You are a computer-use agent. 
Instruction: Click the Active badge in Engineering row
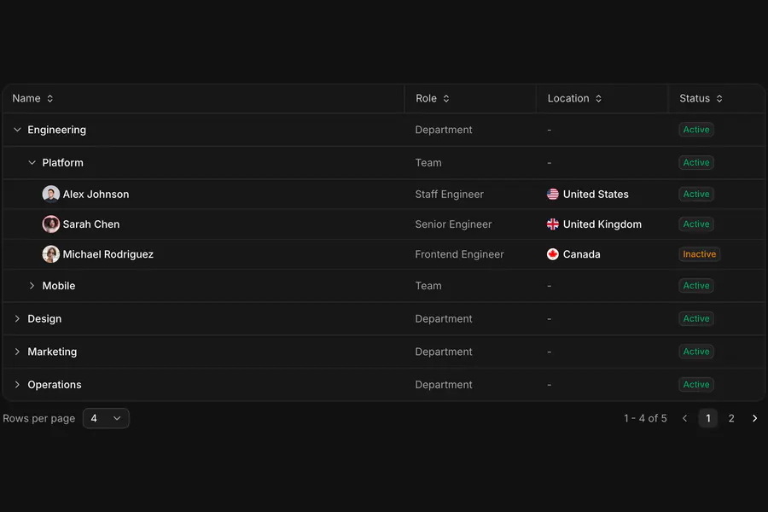696,130
